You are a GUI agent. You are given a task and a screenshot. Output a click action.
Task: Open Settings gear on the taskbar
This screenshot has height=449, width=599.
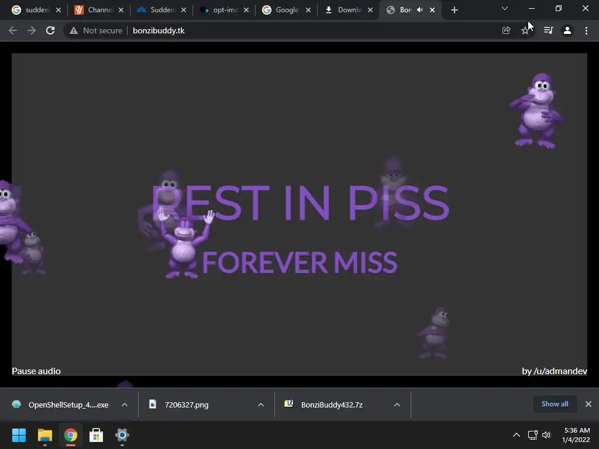[x=122, y=435]
